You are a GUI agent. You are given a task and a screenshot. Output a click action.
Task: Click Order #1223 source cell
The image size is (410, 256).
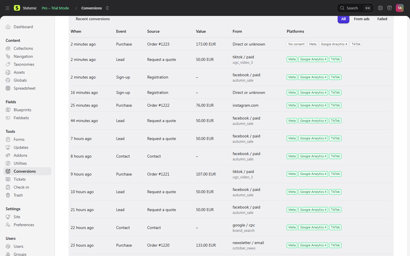point(158,44)
